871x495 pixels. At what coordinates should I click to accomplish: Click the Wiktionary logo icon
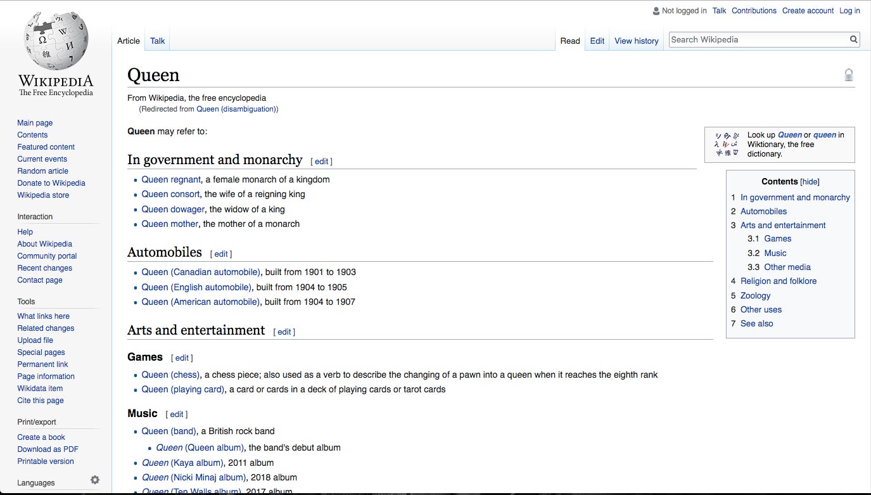(727, 144)
